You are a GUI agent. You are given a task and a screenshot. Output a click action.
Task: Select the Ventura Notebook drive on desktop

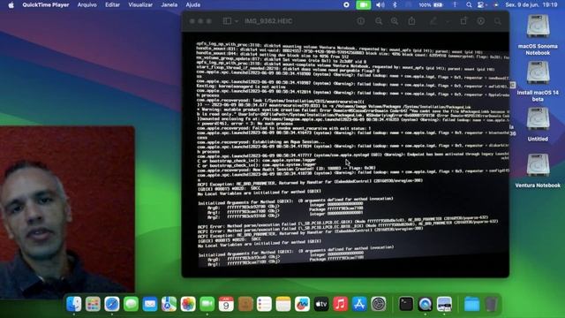click(538, 170)
